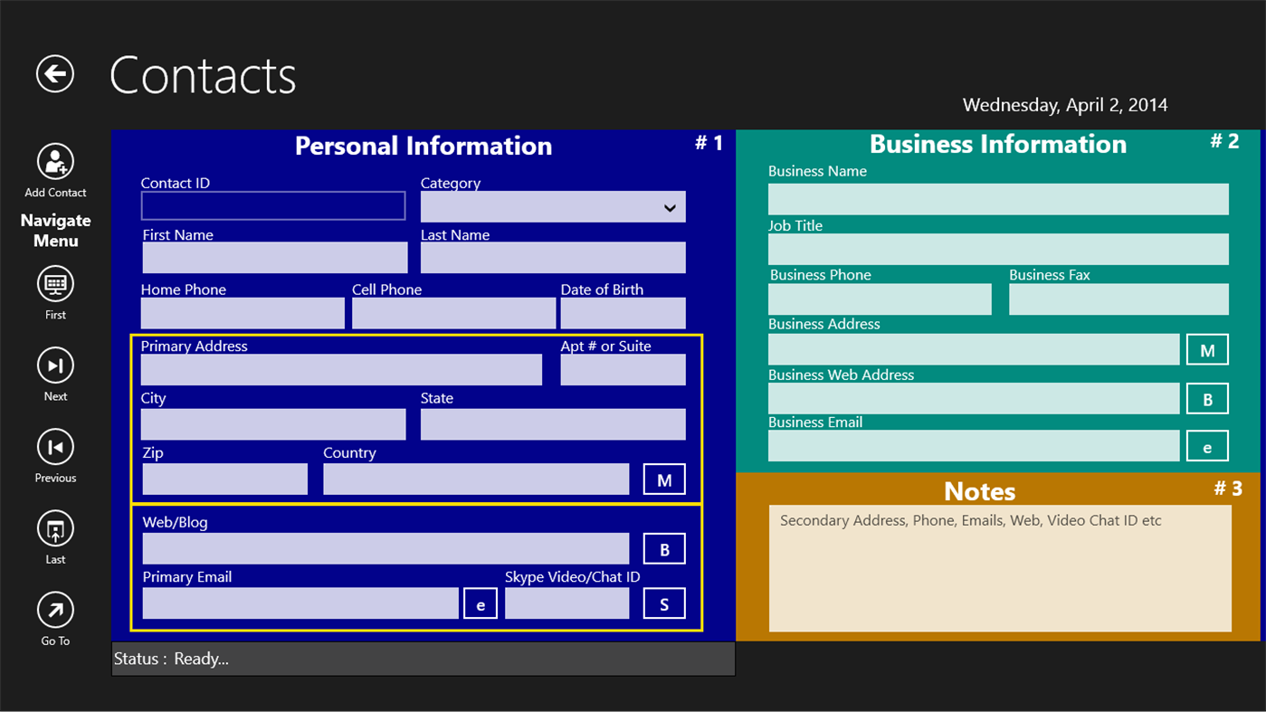Viewport: 1266px width, 712px height.
Task: Open the browser icon beside Web/Blog
Action: (664, 547)
